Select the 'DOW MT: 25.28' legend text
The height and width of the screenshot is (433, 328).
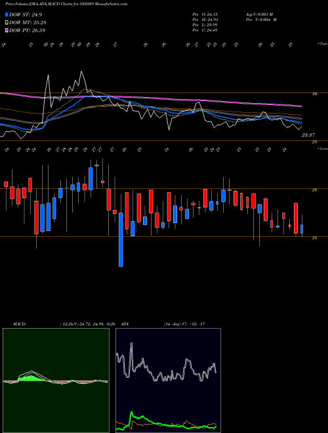[x=27, y=23]
